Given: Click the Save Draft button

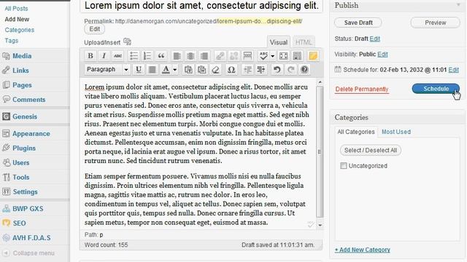Looking at the screenshot, I should pyautogui.click(x=358, y=23).
